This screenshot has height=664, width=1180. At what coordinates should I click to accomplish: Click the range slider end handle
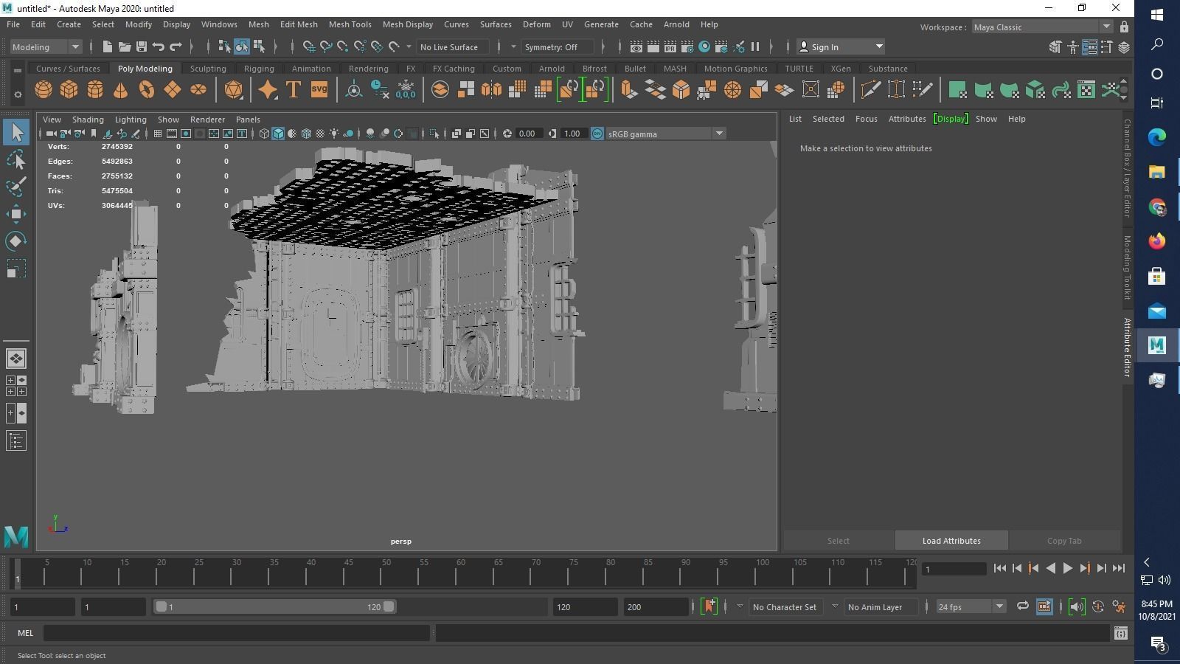pos(389,606)
